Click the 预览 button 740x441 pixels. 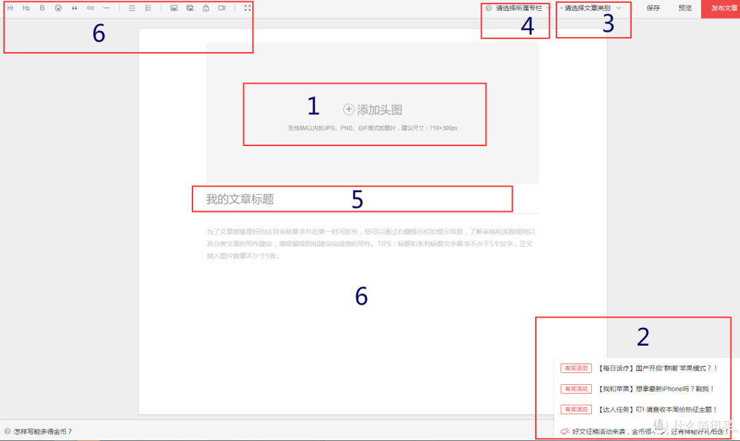(684, 8)
